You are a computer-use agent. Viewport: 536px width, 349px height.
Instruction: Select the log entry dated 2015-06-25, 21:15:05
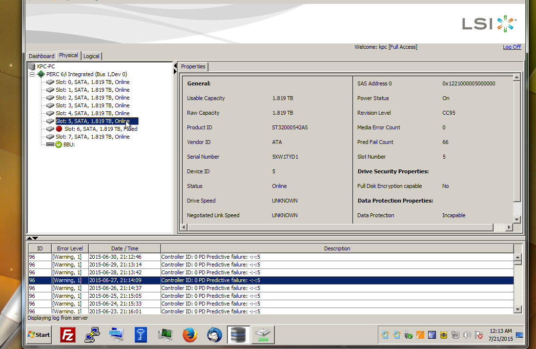point(271,296)
